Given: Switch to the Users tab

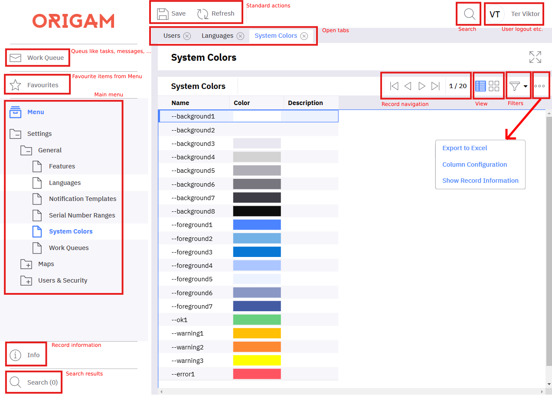Looking at the screenshot, I should click(x=172, y=36).
